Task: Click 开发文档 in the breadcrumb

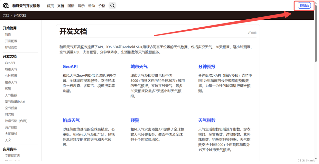Action: click(x=20, y=15)
